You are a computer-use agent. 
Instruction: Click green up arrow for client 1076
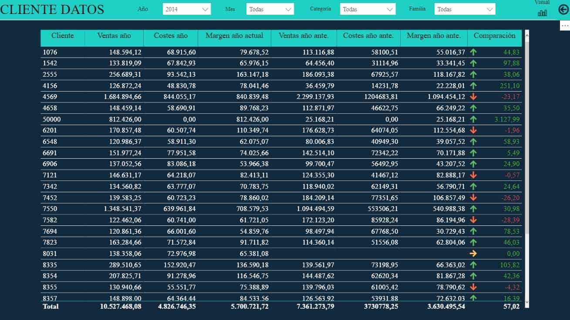click(x=473, y=52)
